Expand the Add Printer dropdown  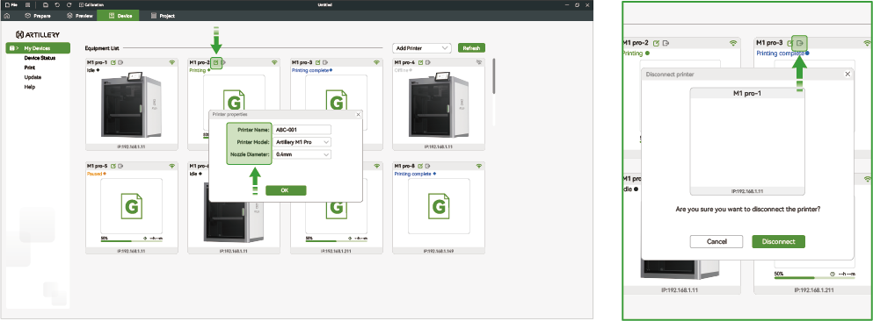point(421,48)
